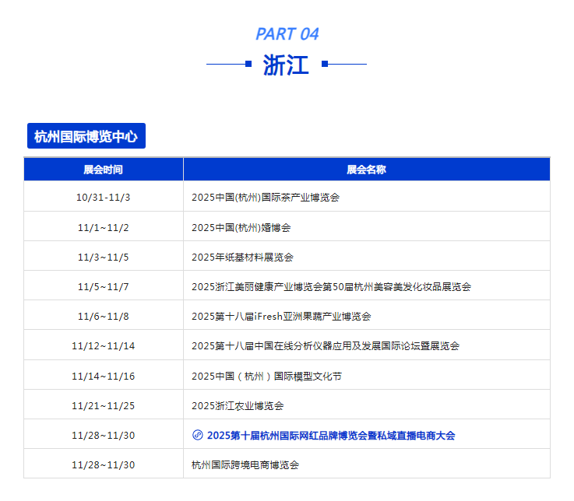Screen dimensions: 574x501
Task: Click date cell 11/3~11/5
Action: click(104, 258)
